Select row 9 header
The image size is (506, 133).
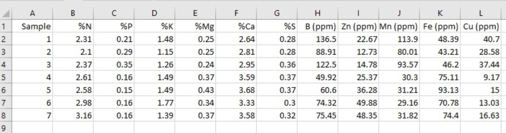[x=3, y=128]
